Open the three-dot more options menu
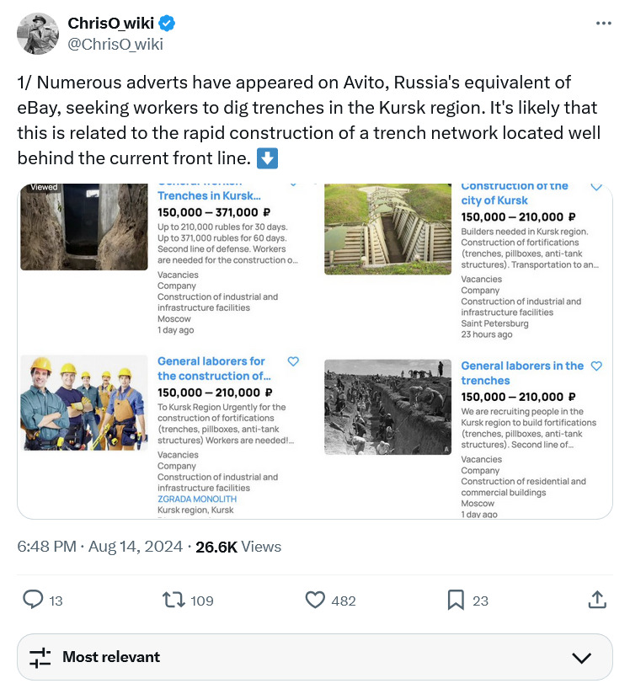This screenshot has width=630, height=689. pyautogui.click(x=603, y=24)
